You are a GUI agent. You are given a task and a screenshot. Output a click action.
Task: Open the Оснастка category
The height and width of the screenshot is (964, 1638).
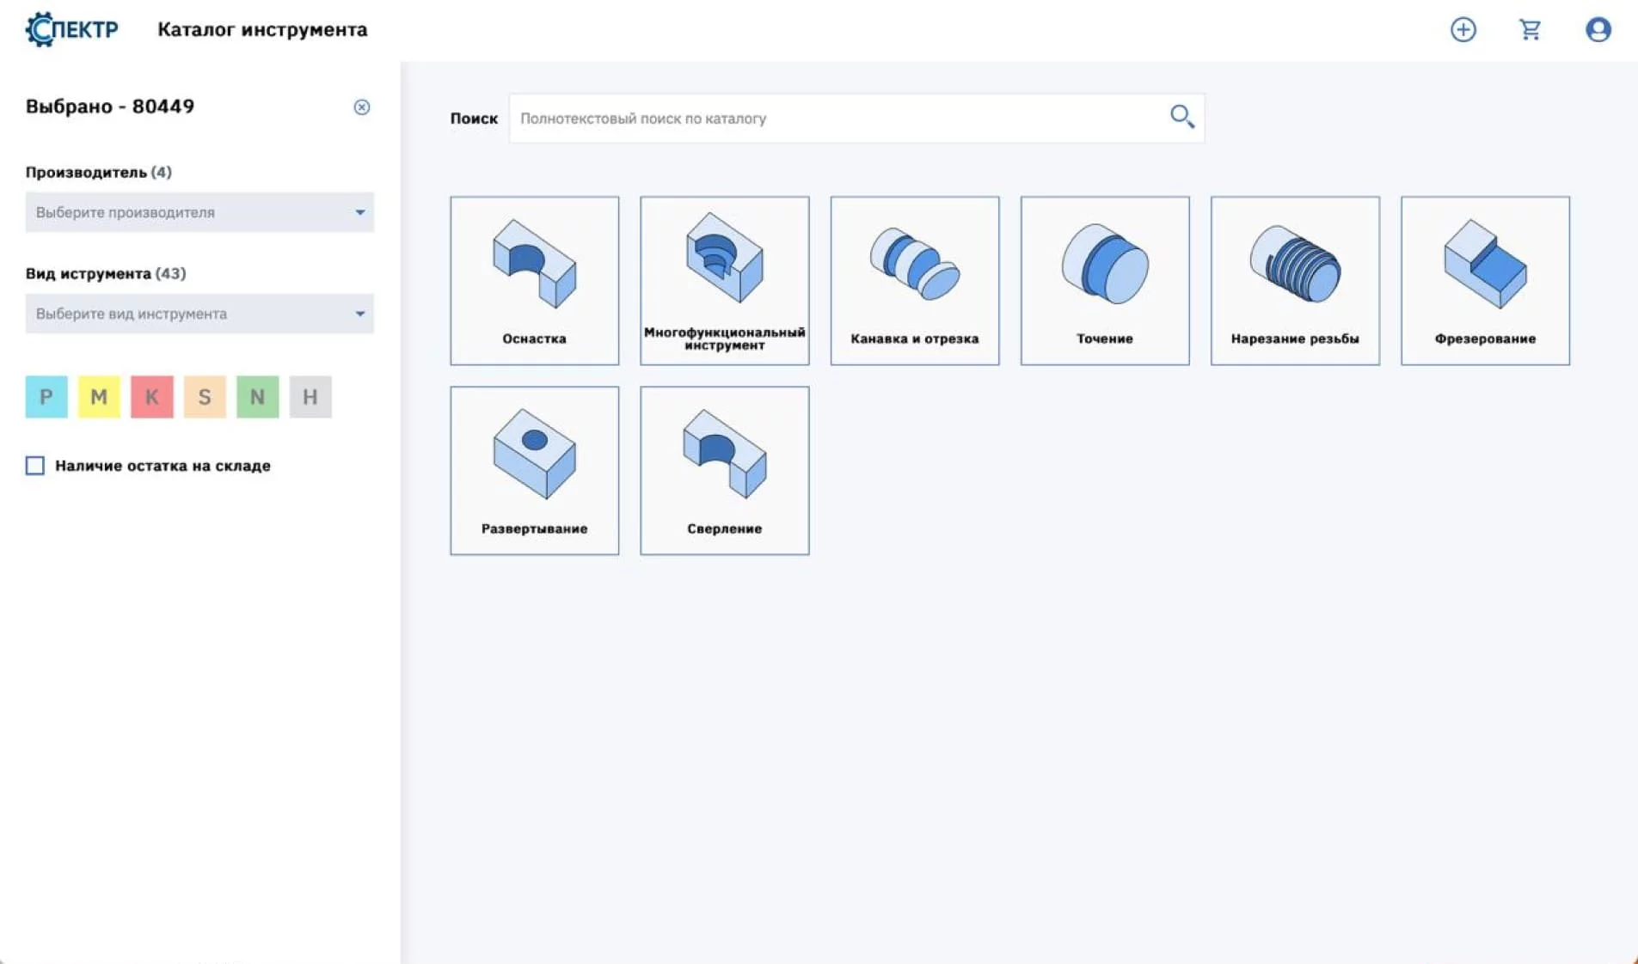(x=535, y=281)
